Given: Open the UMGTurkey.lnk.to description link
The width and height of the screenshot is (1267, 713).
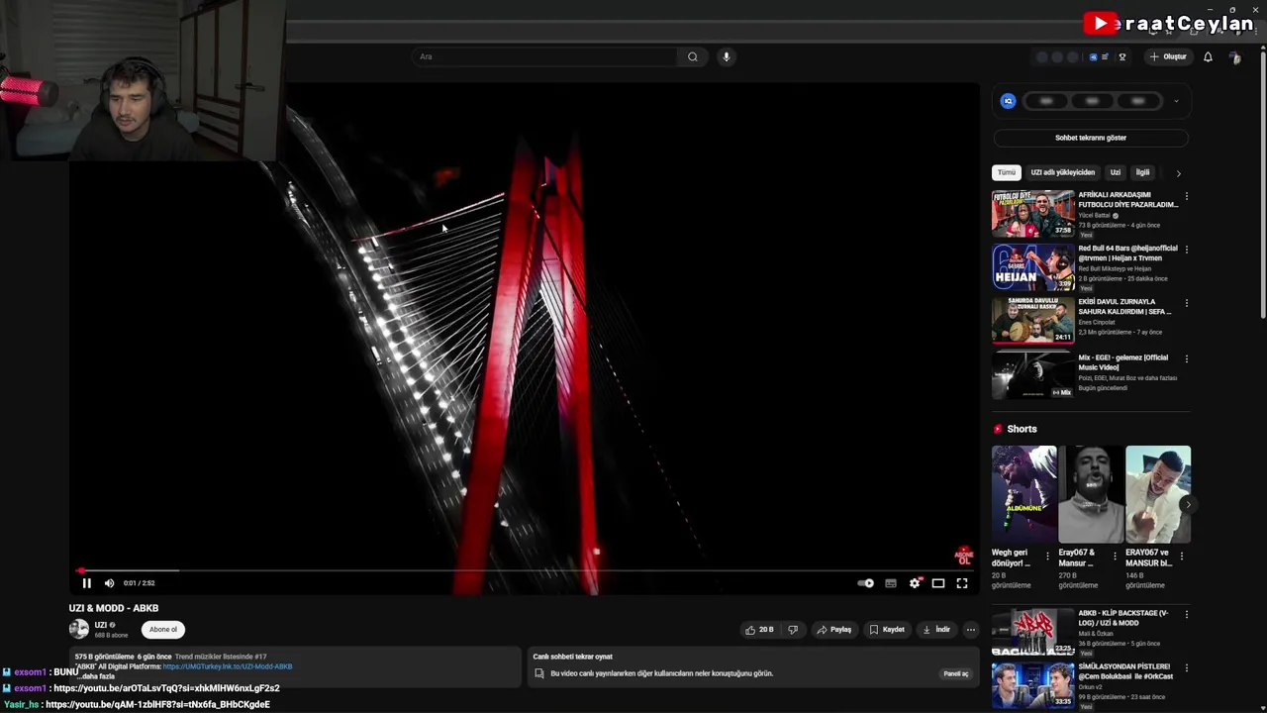Looking at the screenshot, I should [228, 666].
